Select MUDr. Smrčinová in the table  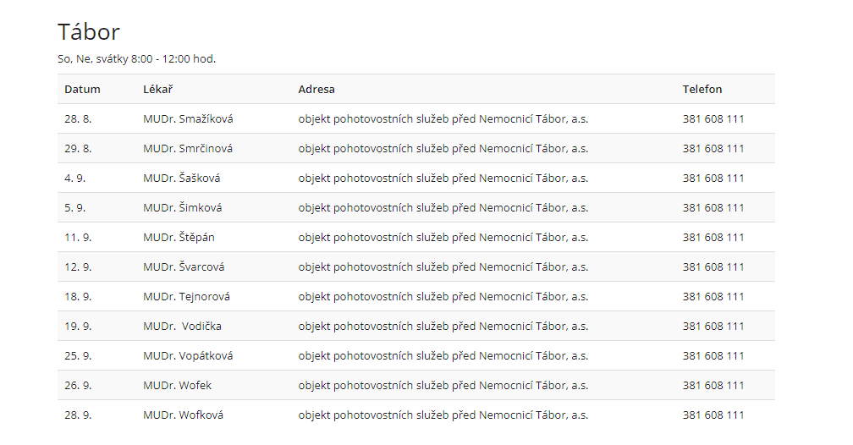pyautogui.click(x=188, y=149)
